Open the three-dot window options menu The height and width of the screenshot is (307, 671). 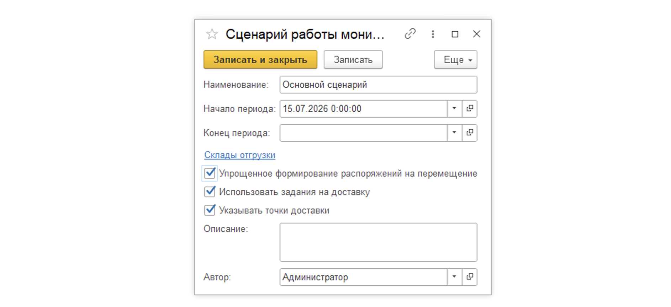click(x=433, y=34)
